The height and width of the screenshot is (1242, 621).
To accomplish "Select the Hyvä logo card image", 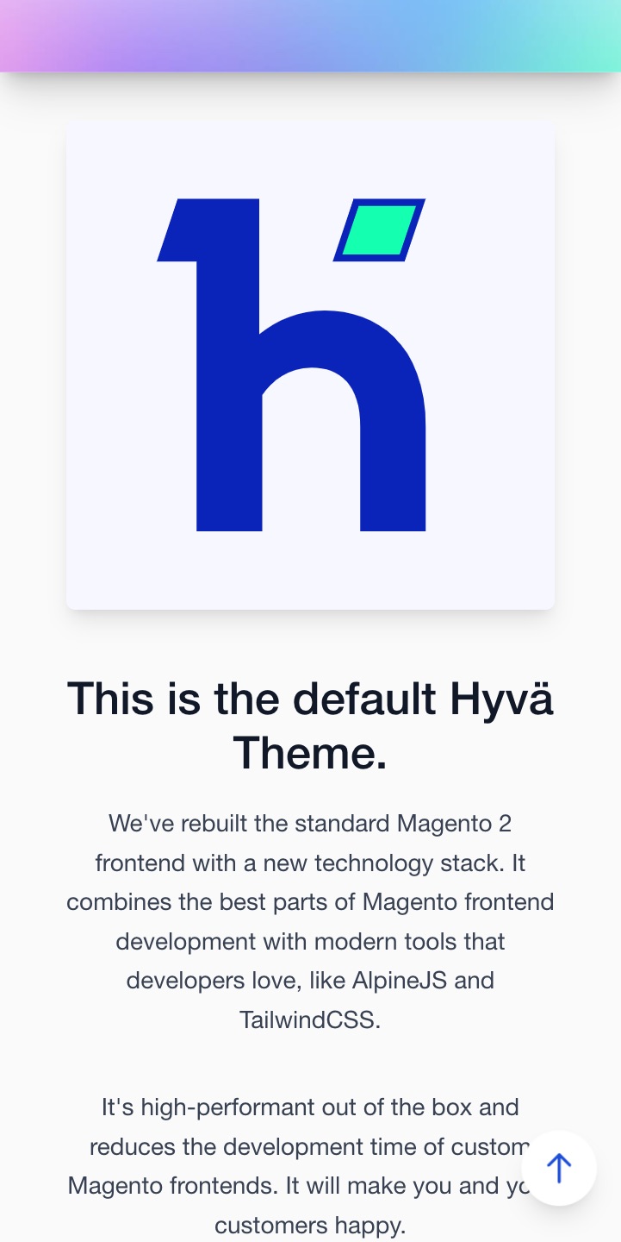I will tap(310, 365).
